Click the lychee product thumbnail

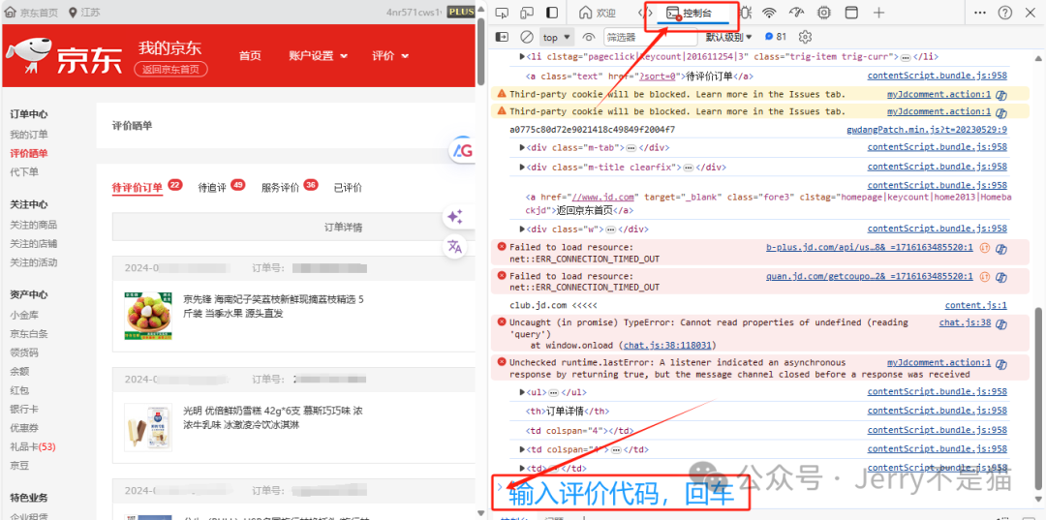coord(148,316)
